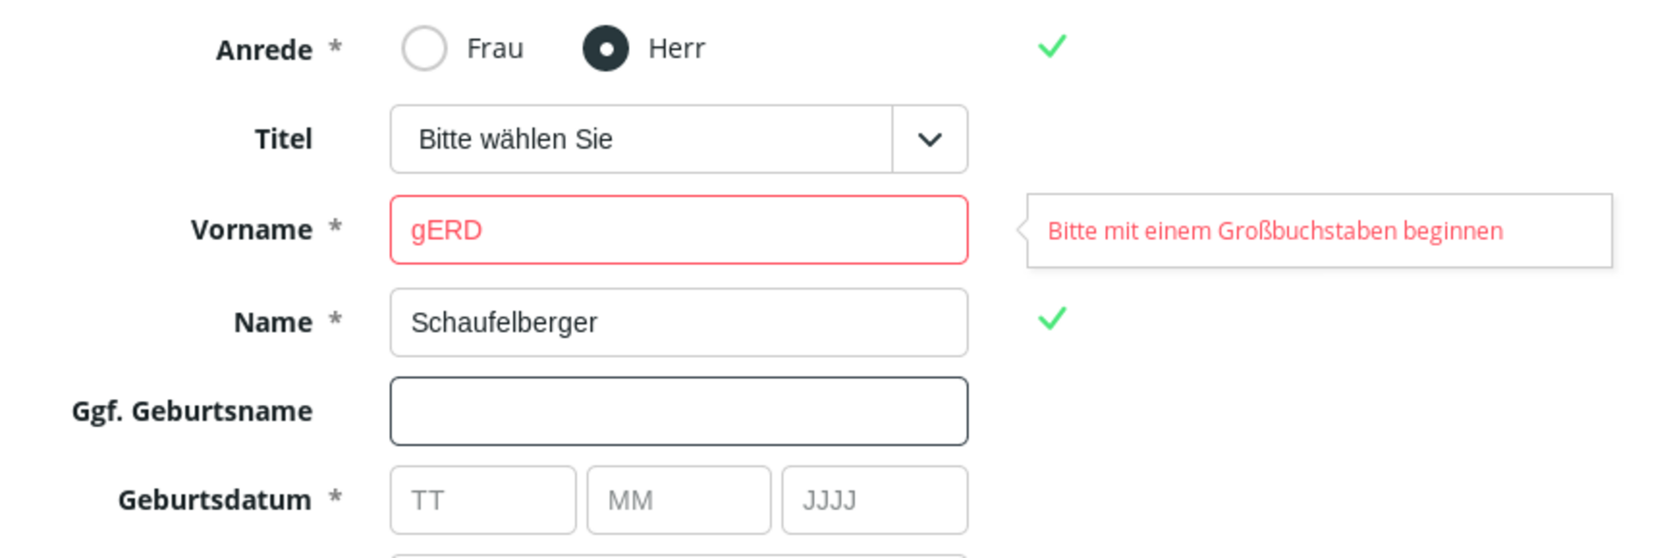
Task: Click the TT day input field
Action: coord(483,500)
